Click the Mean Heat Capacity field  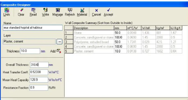39,80
